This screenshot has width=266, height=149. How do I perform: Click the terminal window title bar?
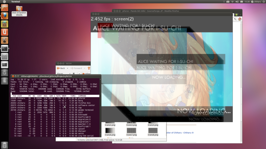pos(56,76)
